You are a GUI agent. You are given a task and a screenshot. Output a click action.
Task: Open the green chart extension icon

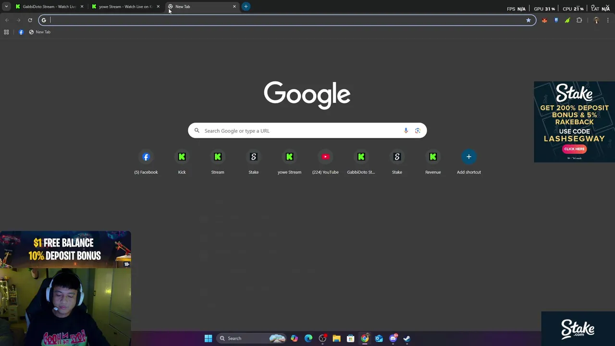(x=567, y=20)
